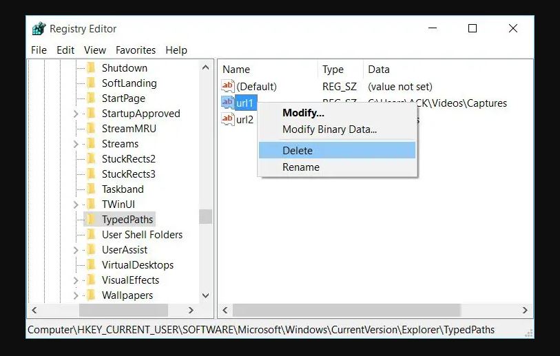The height and width of the screenshot is (356, 560).
Task: Click the SoftLanding folder icon
Action: [x=91, y=83]
